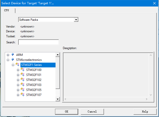Click the device tree scroll up arrow
The width and height of the screenshot is (159, 117).
click(58, 55)
